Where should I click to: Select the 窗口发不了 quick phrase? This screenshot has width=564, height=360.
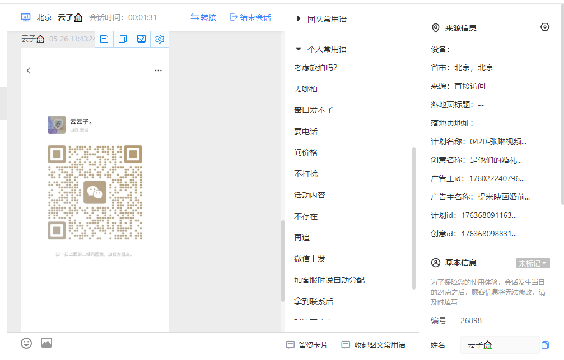click(313, 110)
